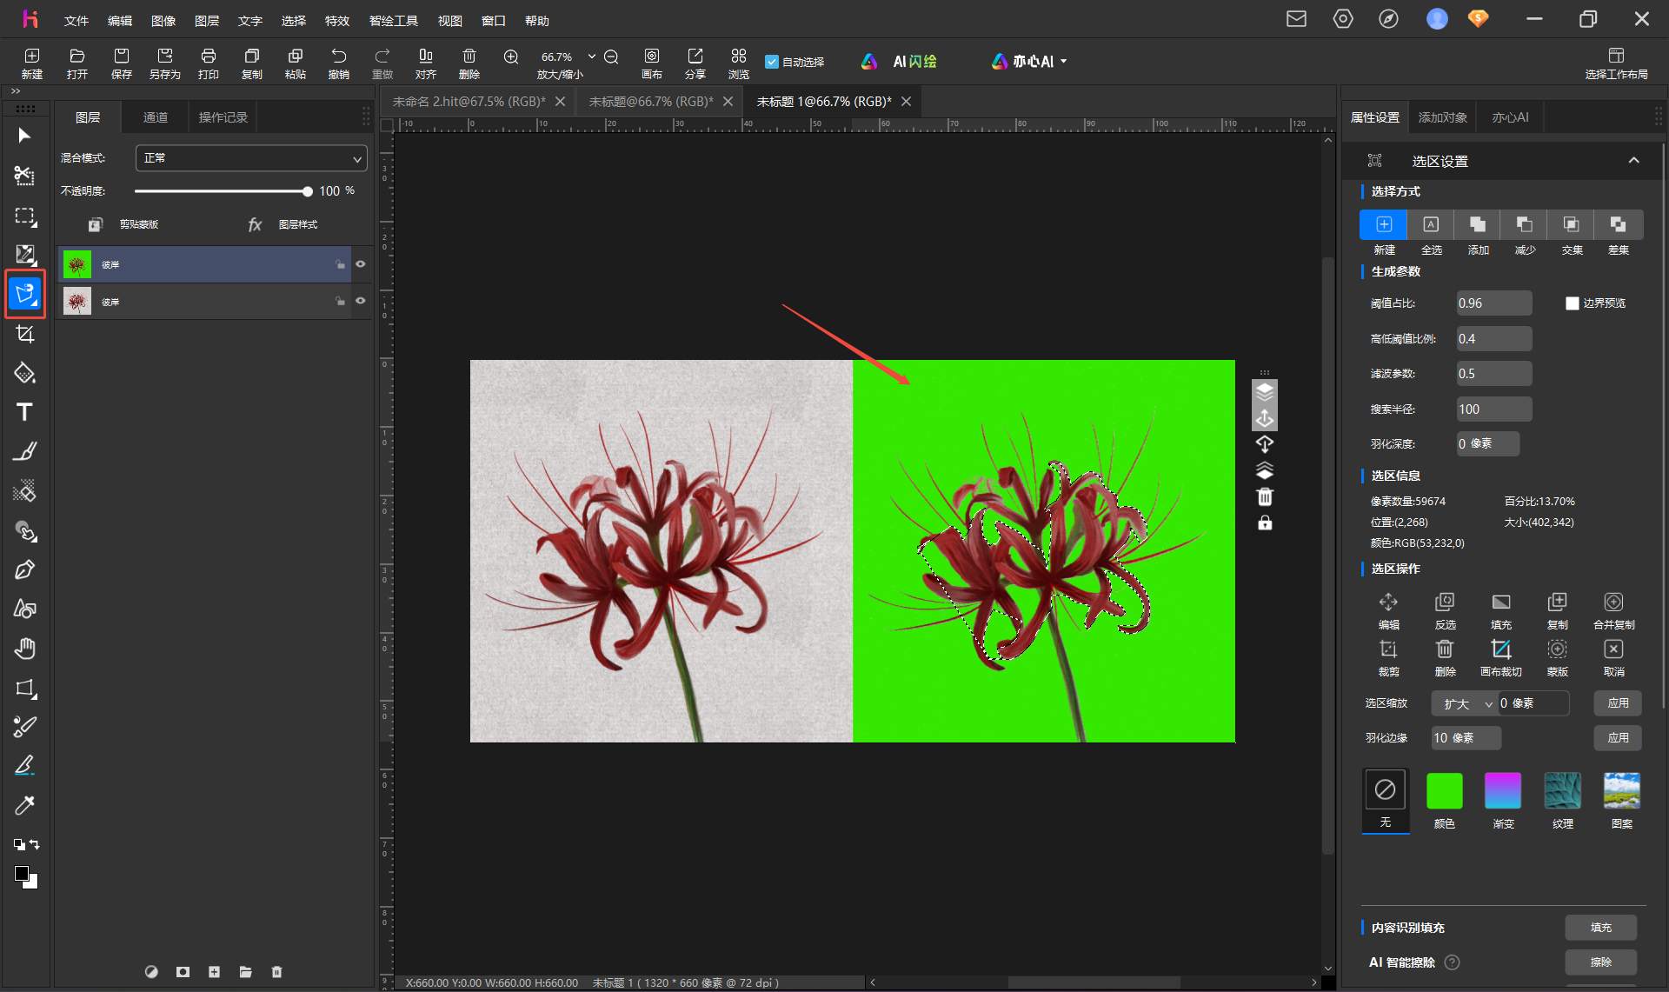Click the 填充 content-aware fill button
1669x992 pixels.
(x=1600, y=928)
